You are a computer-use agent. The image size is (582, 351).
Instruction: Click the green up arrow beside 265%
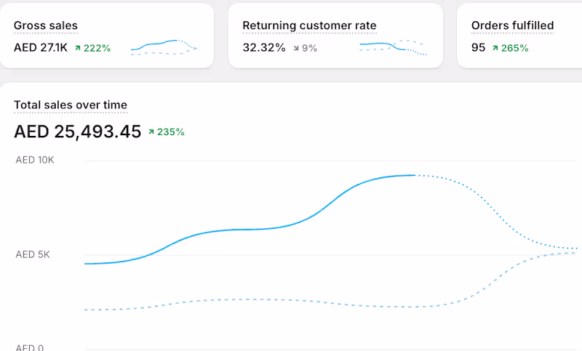495,49
